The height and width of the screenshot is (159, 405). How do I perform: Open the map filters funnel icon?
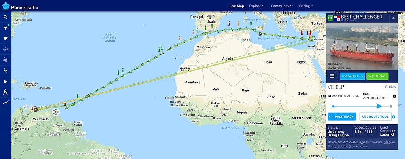point(5,28)
